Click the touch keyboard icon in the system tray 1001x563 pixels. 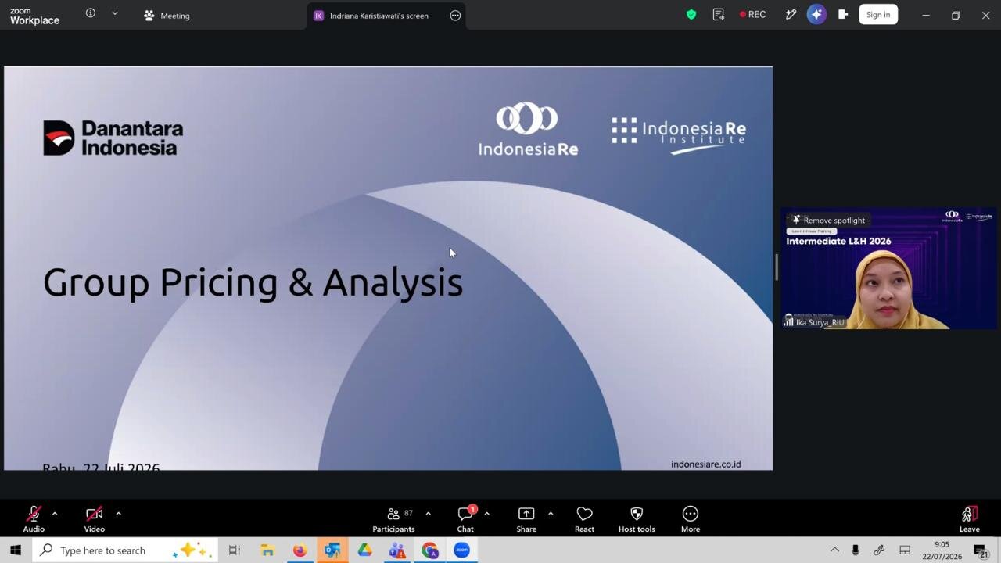[x=905, y=550]
